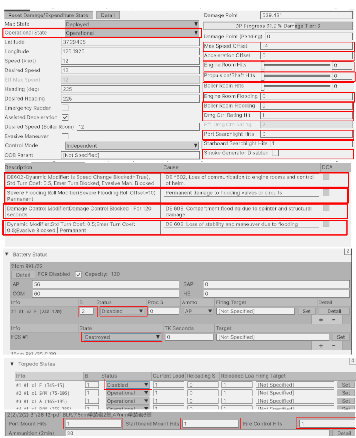Viewport: 356px width, 438px height.
Task: Toggle DCA checkbox for Dynamic Modifier row
Action: [x=326, y=224]
